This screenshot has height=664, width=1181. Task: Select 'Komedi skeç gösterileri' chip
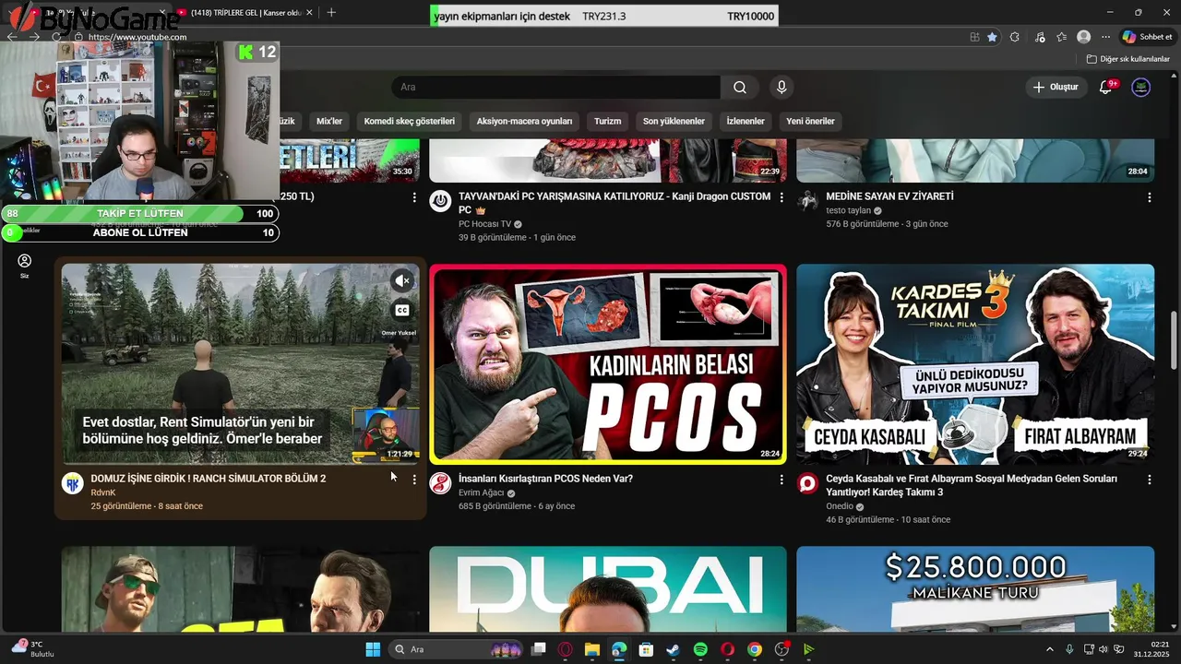[410, 121]
